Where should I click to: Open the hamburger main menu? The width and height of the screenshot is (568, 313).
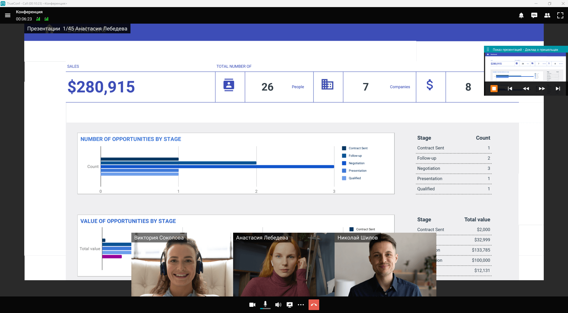coord(8,15)
